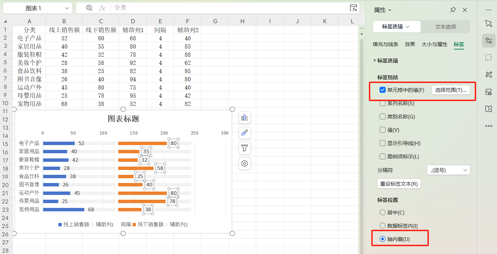The width and height of the screenshot is (497, 254).
Task: Open the chart elements panel icon
Action: point(245,118)
